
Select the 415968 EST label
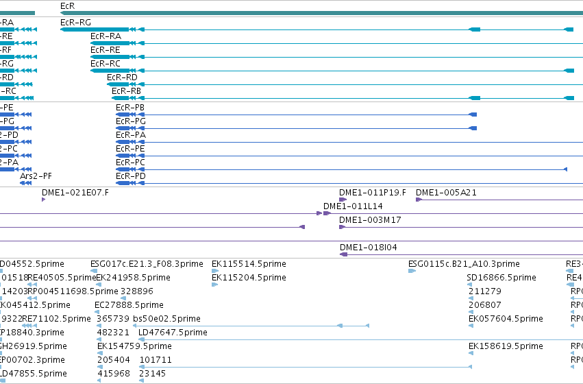[x=114, y=374]
